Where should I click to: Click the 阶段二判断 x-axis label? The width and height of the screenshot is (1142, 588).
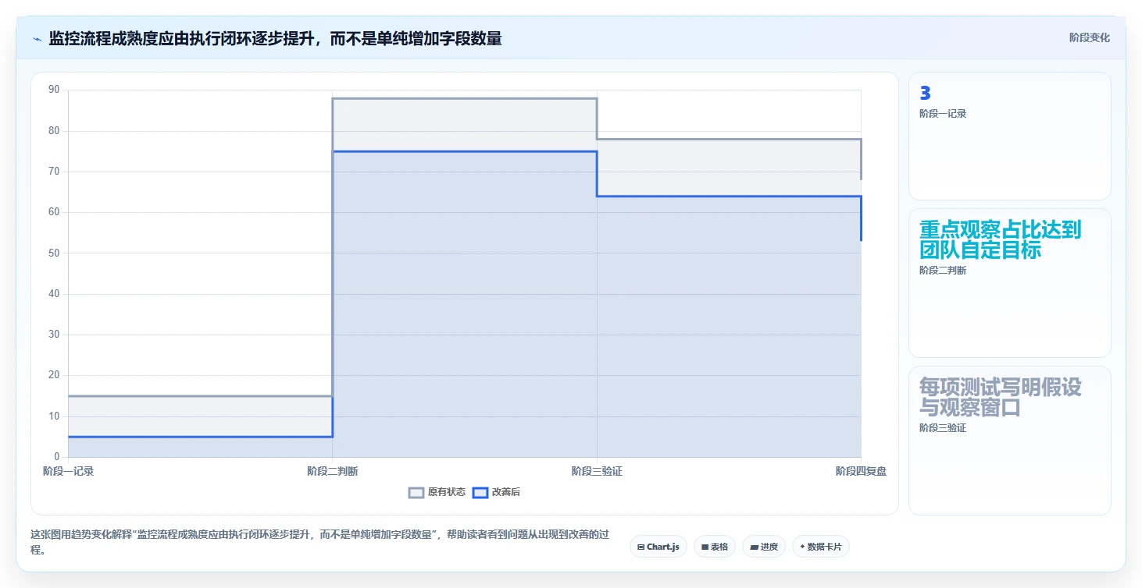(333, 471)
